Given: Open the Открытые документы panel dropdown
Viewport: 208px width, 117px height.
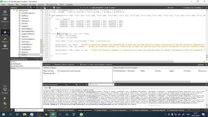Looking at the screenshot, I should tap(23, 59).
